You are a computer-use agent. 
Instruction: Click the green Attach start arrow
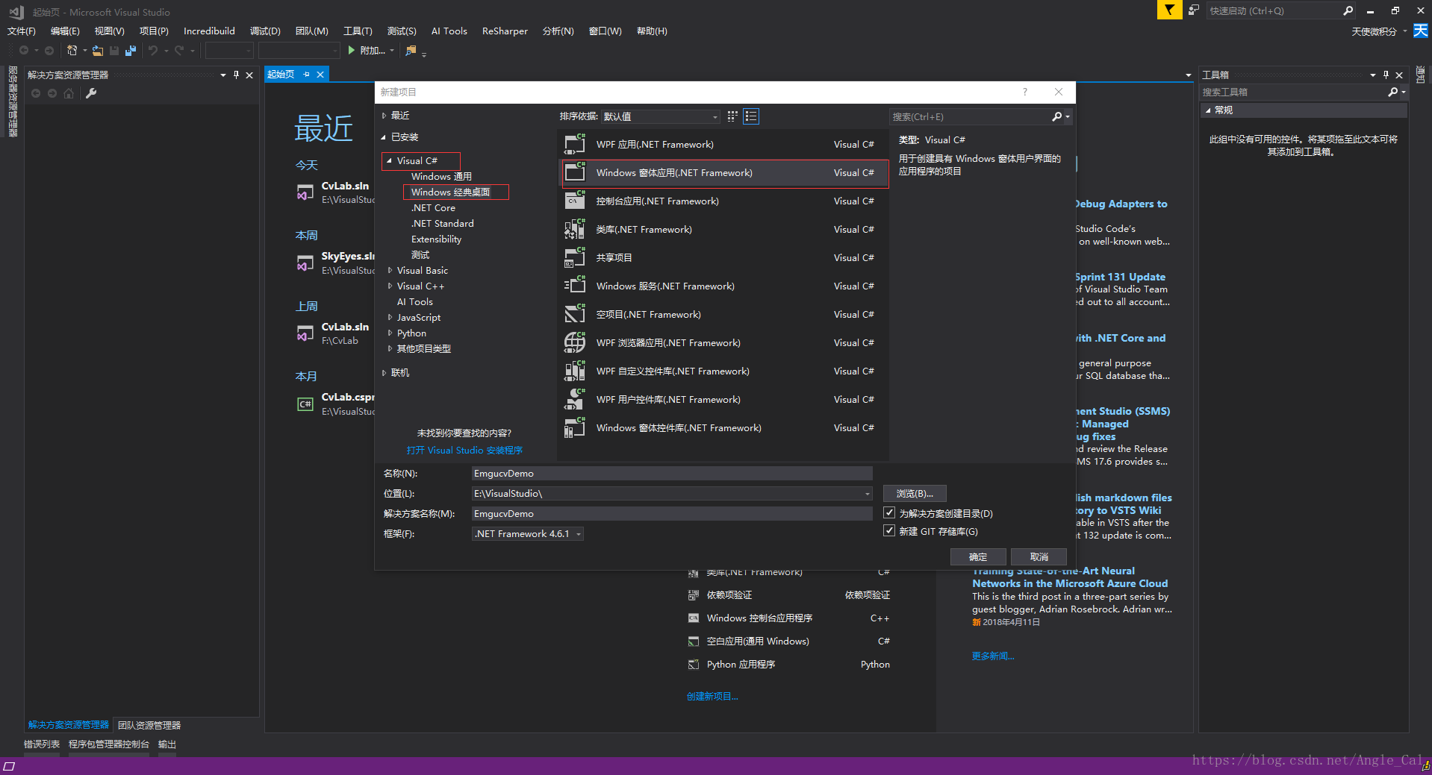351,50
